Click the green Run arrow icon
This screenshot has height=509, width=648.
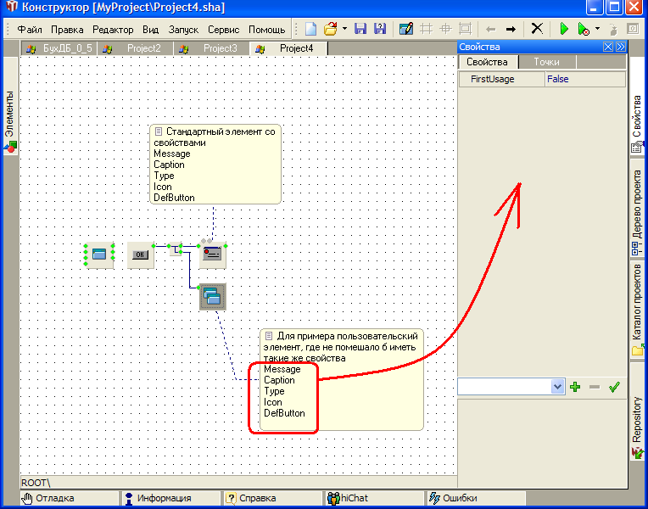564,29
